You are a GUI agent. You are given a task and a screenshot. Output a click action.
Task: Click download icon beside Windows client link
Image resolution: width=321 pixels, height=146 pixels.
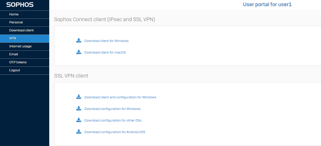pos(79,40)
